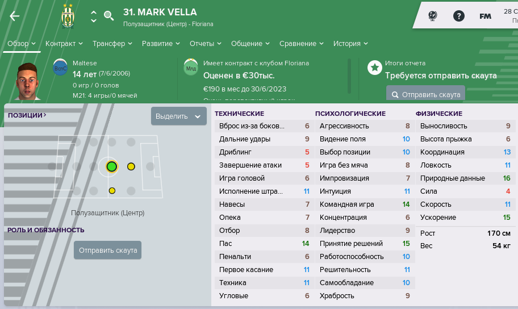Open the История tab

tap(350, 44)
